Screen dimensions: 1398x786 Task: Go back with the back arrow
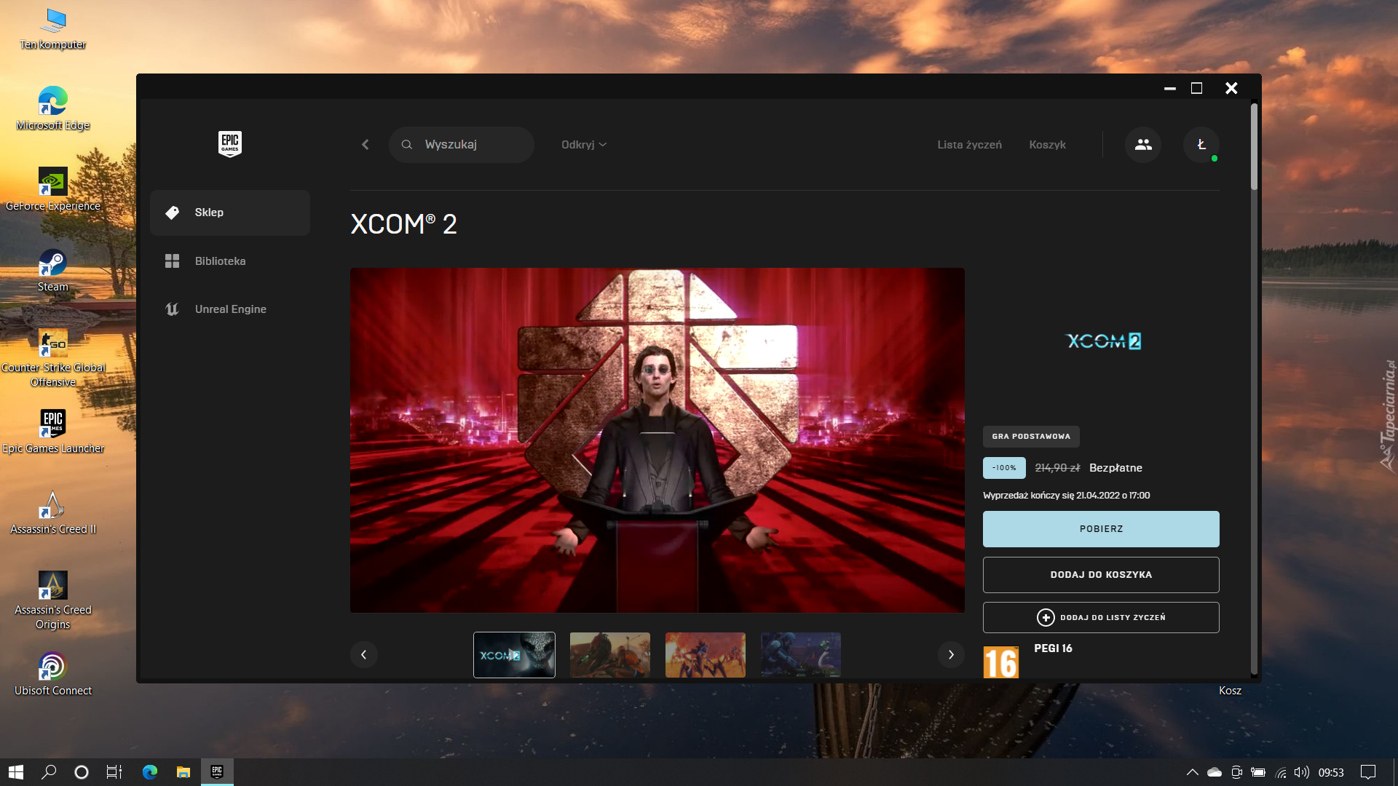[x=366, y=145]
